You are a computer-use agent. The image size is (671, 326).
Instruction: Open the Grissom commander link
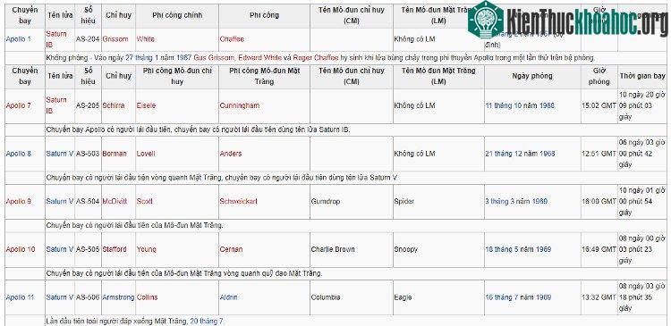tap(115, 39)
